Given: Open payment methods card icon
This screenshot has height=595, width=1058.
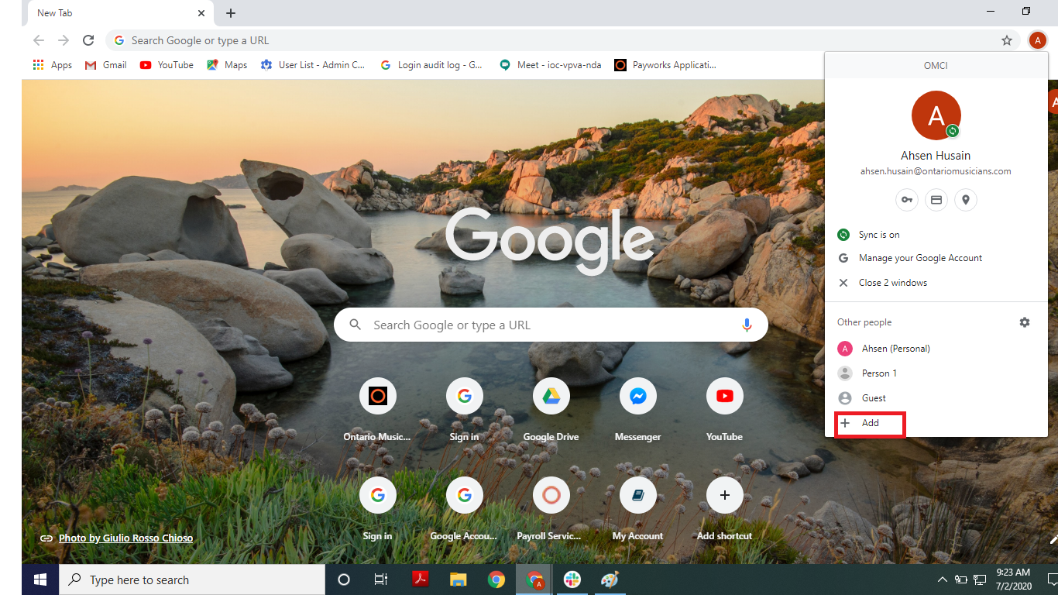Looking at the screenshot, I should tap(936, 200).
